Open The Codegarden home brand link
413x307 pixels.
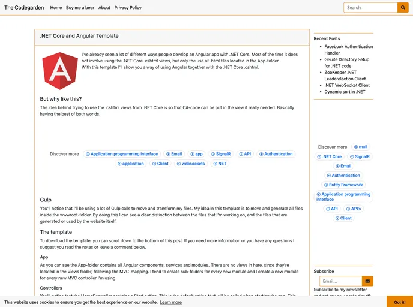25,8
